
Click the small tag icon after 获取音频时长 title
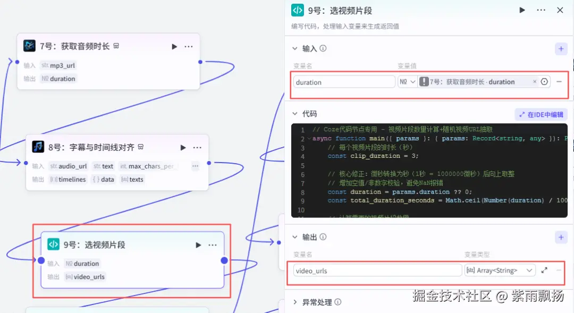click(116, 46)
